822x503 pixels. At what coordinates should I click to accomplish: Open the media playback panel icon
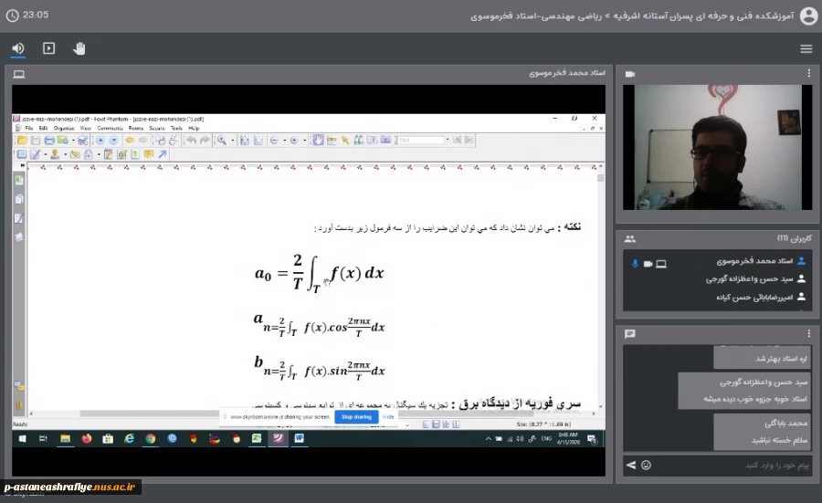tap(48, 48)
